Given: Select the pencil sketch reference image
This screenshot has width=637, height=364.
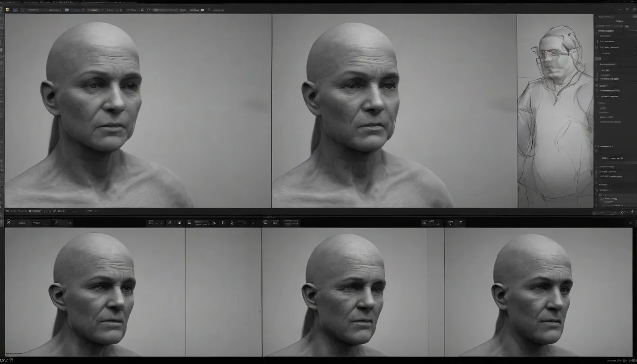Looking at the screenshot, I should pyautogui.click(x=555, y=114).
